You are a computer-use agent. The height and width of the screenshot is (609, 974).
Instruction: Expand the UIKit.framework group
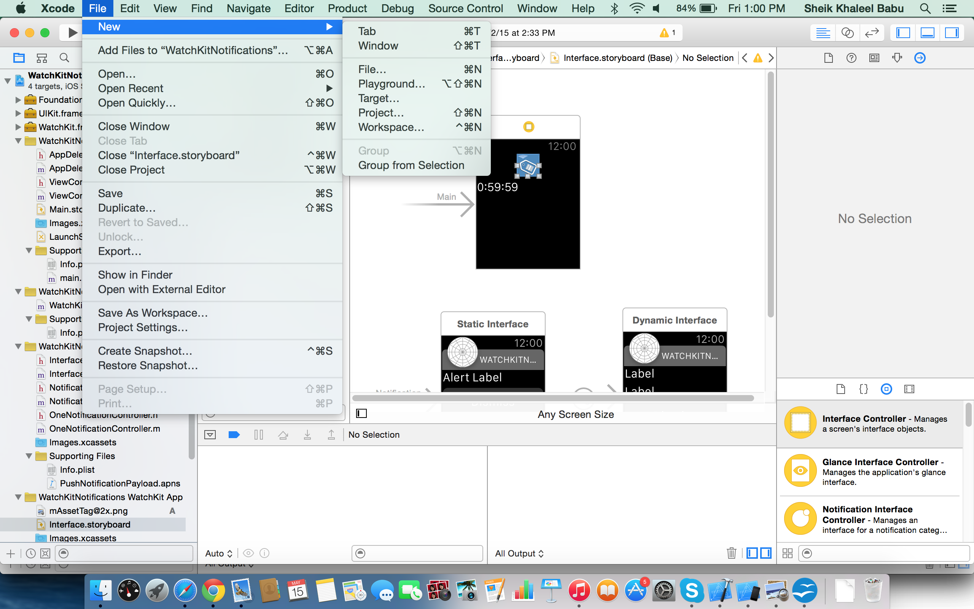(x=18, y=113)
